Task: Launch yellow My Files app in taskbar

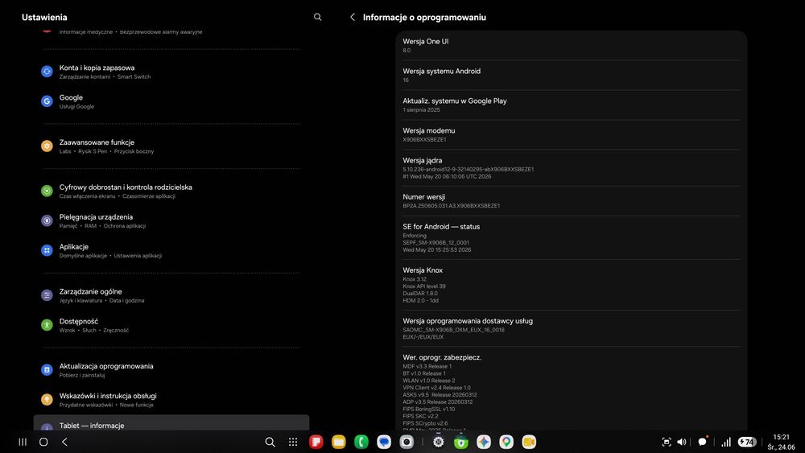Action: (x=338, y=442)
